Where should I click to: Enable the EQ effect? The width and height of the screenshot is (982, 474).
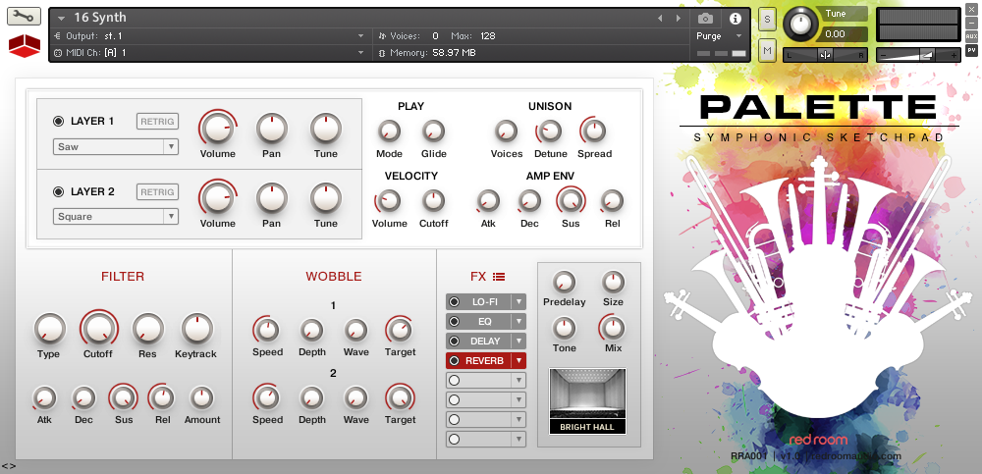pyautogui.click(x=454, y=321)
